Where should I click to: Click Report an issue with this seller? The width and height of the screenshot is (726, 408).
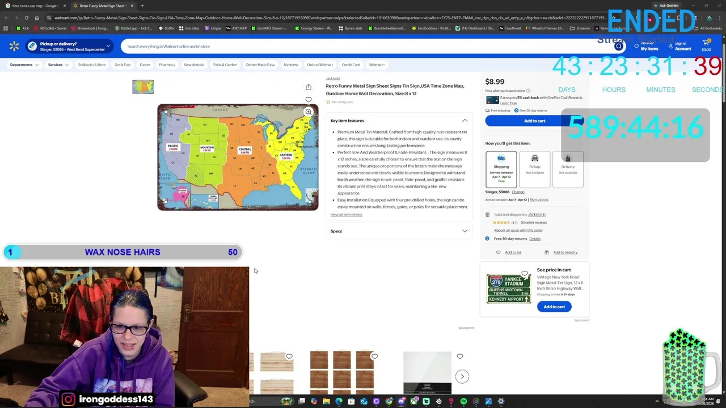click(x=518, y=230)
